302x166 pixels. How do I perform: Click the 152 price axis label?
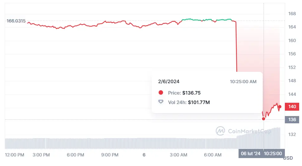click(x=292, y=67)
